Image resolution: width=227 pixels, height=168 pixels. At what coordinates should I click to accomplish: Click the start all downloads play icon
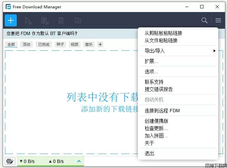tap(28, 21)
